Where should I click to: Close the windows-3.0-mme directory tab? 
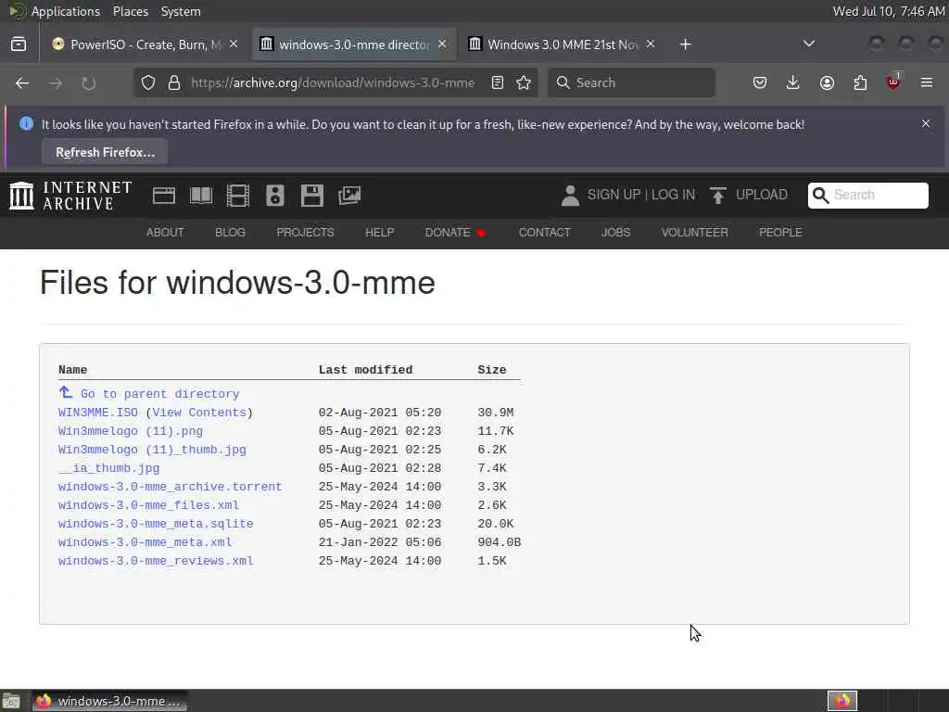click(442, 44)
